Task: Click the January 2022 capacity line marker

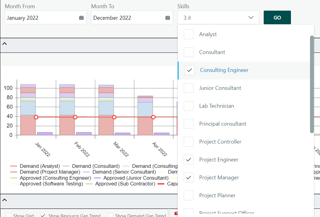Action: 36,117
